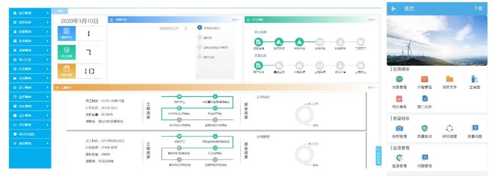This screenshot has width=497, height=176.
Task: Click 项目开工 play node in 2017 project card
Action: point(179,136)
